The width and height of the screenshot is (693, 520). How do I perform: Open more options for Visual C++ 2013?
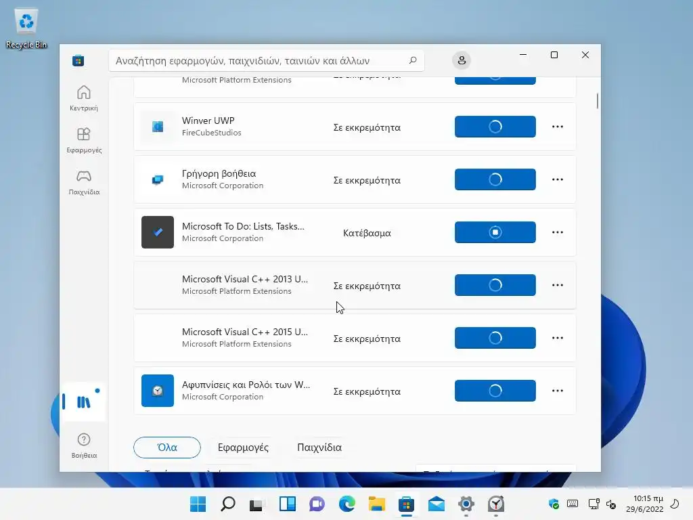pyautogui.click(x=558, y=285)
